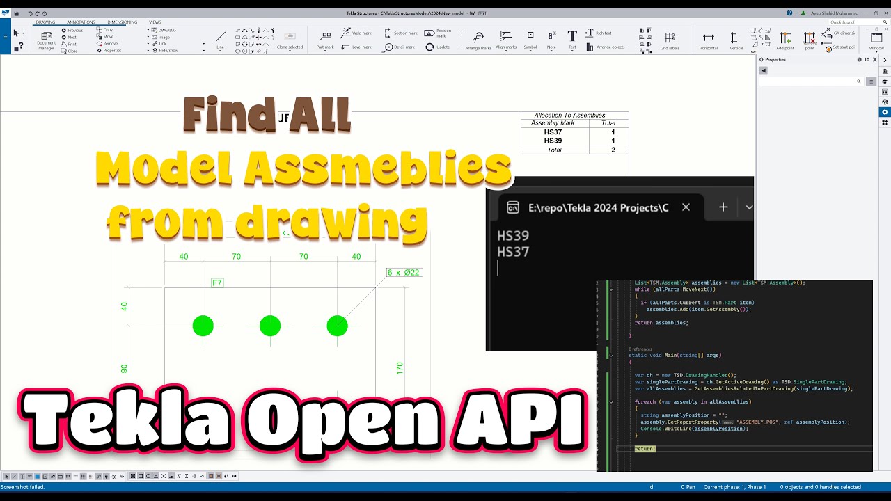Expand the Hide/show dropdown arrow
This screenshot has height=501, width=891.
pyautogui.click(x=203, y=50)
